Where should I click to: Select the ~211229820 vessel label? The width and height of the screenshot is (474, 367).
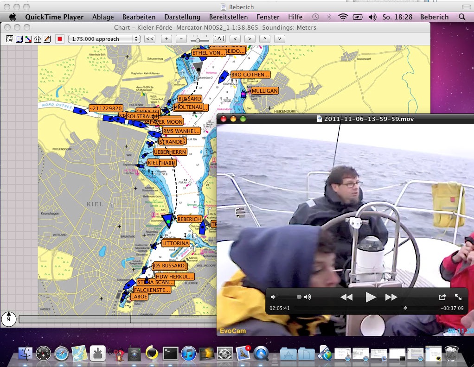tap(106, 108)
